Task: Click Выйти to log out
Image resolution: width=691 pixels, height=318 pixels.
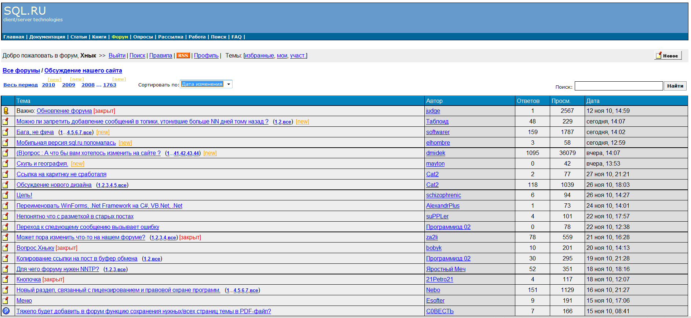Action: coord(117,56)
